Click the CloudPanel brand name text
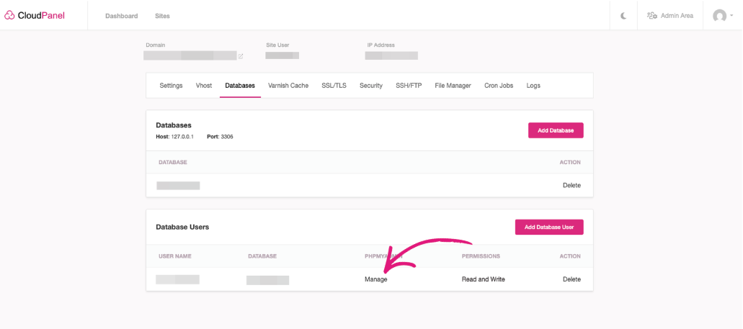This screenshot has width=743, height=329. [41, 16]
